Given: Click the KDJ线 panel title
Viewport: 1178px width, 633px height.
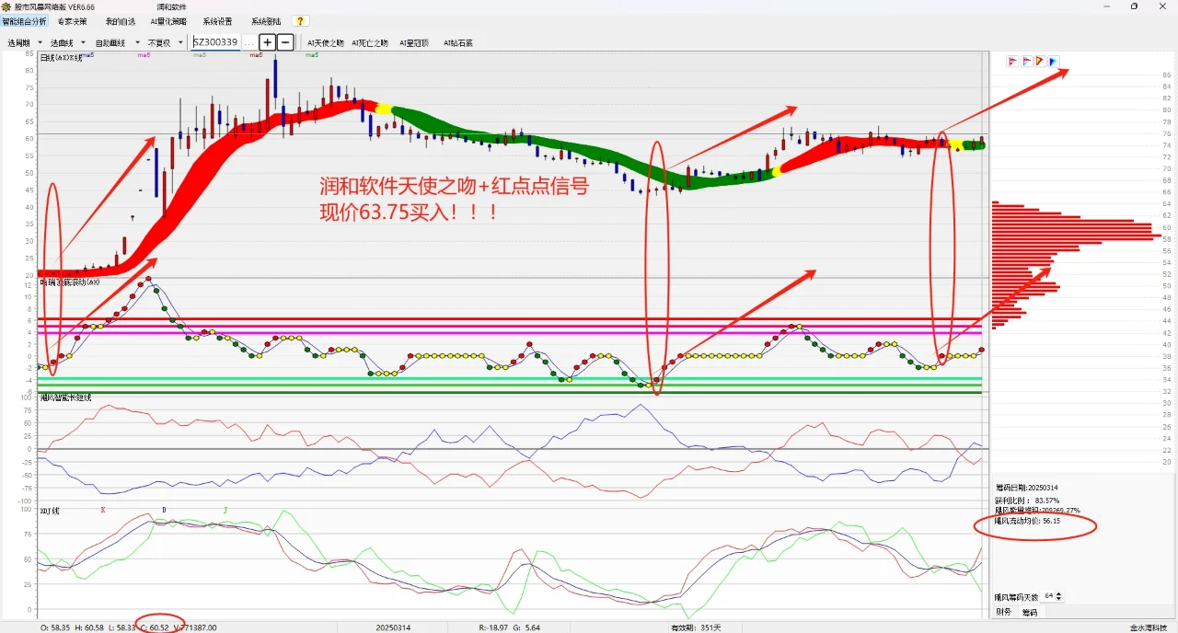Looking at the screenshot, I should click(x=50, y=509).
